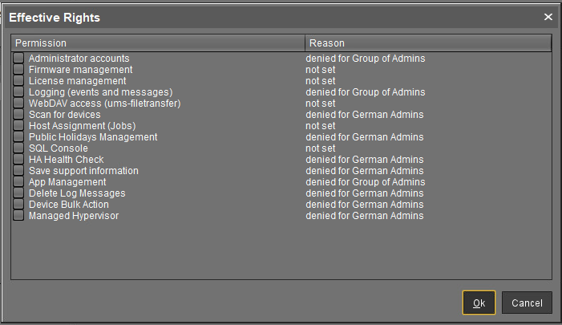Viewport: 562px width, 325px height.
Task: Enable the Host Assignment (Jobs) checkbox
Action: point(18,126)
